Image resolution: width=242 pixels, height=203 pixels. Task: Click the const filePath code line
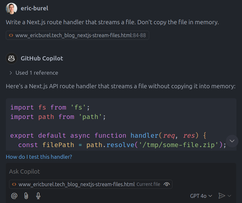pyautogui.click(x=122, y=145)
